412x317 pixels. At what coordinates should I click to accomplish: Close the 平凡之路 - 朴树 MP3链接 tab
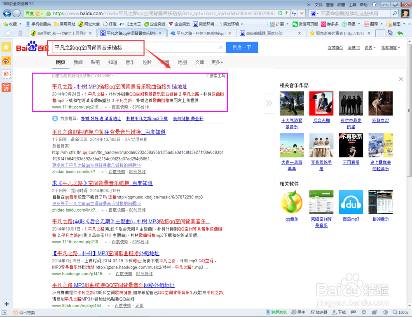pos(229,33)
